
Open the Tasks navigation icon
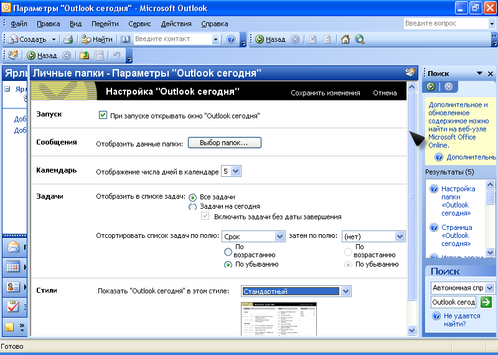(x=13, y=306)
